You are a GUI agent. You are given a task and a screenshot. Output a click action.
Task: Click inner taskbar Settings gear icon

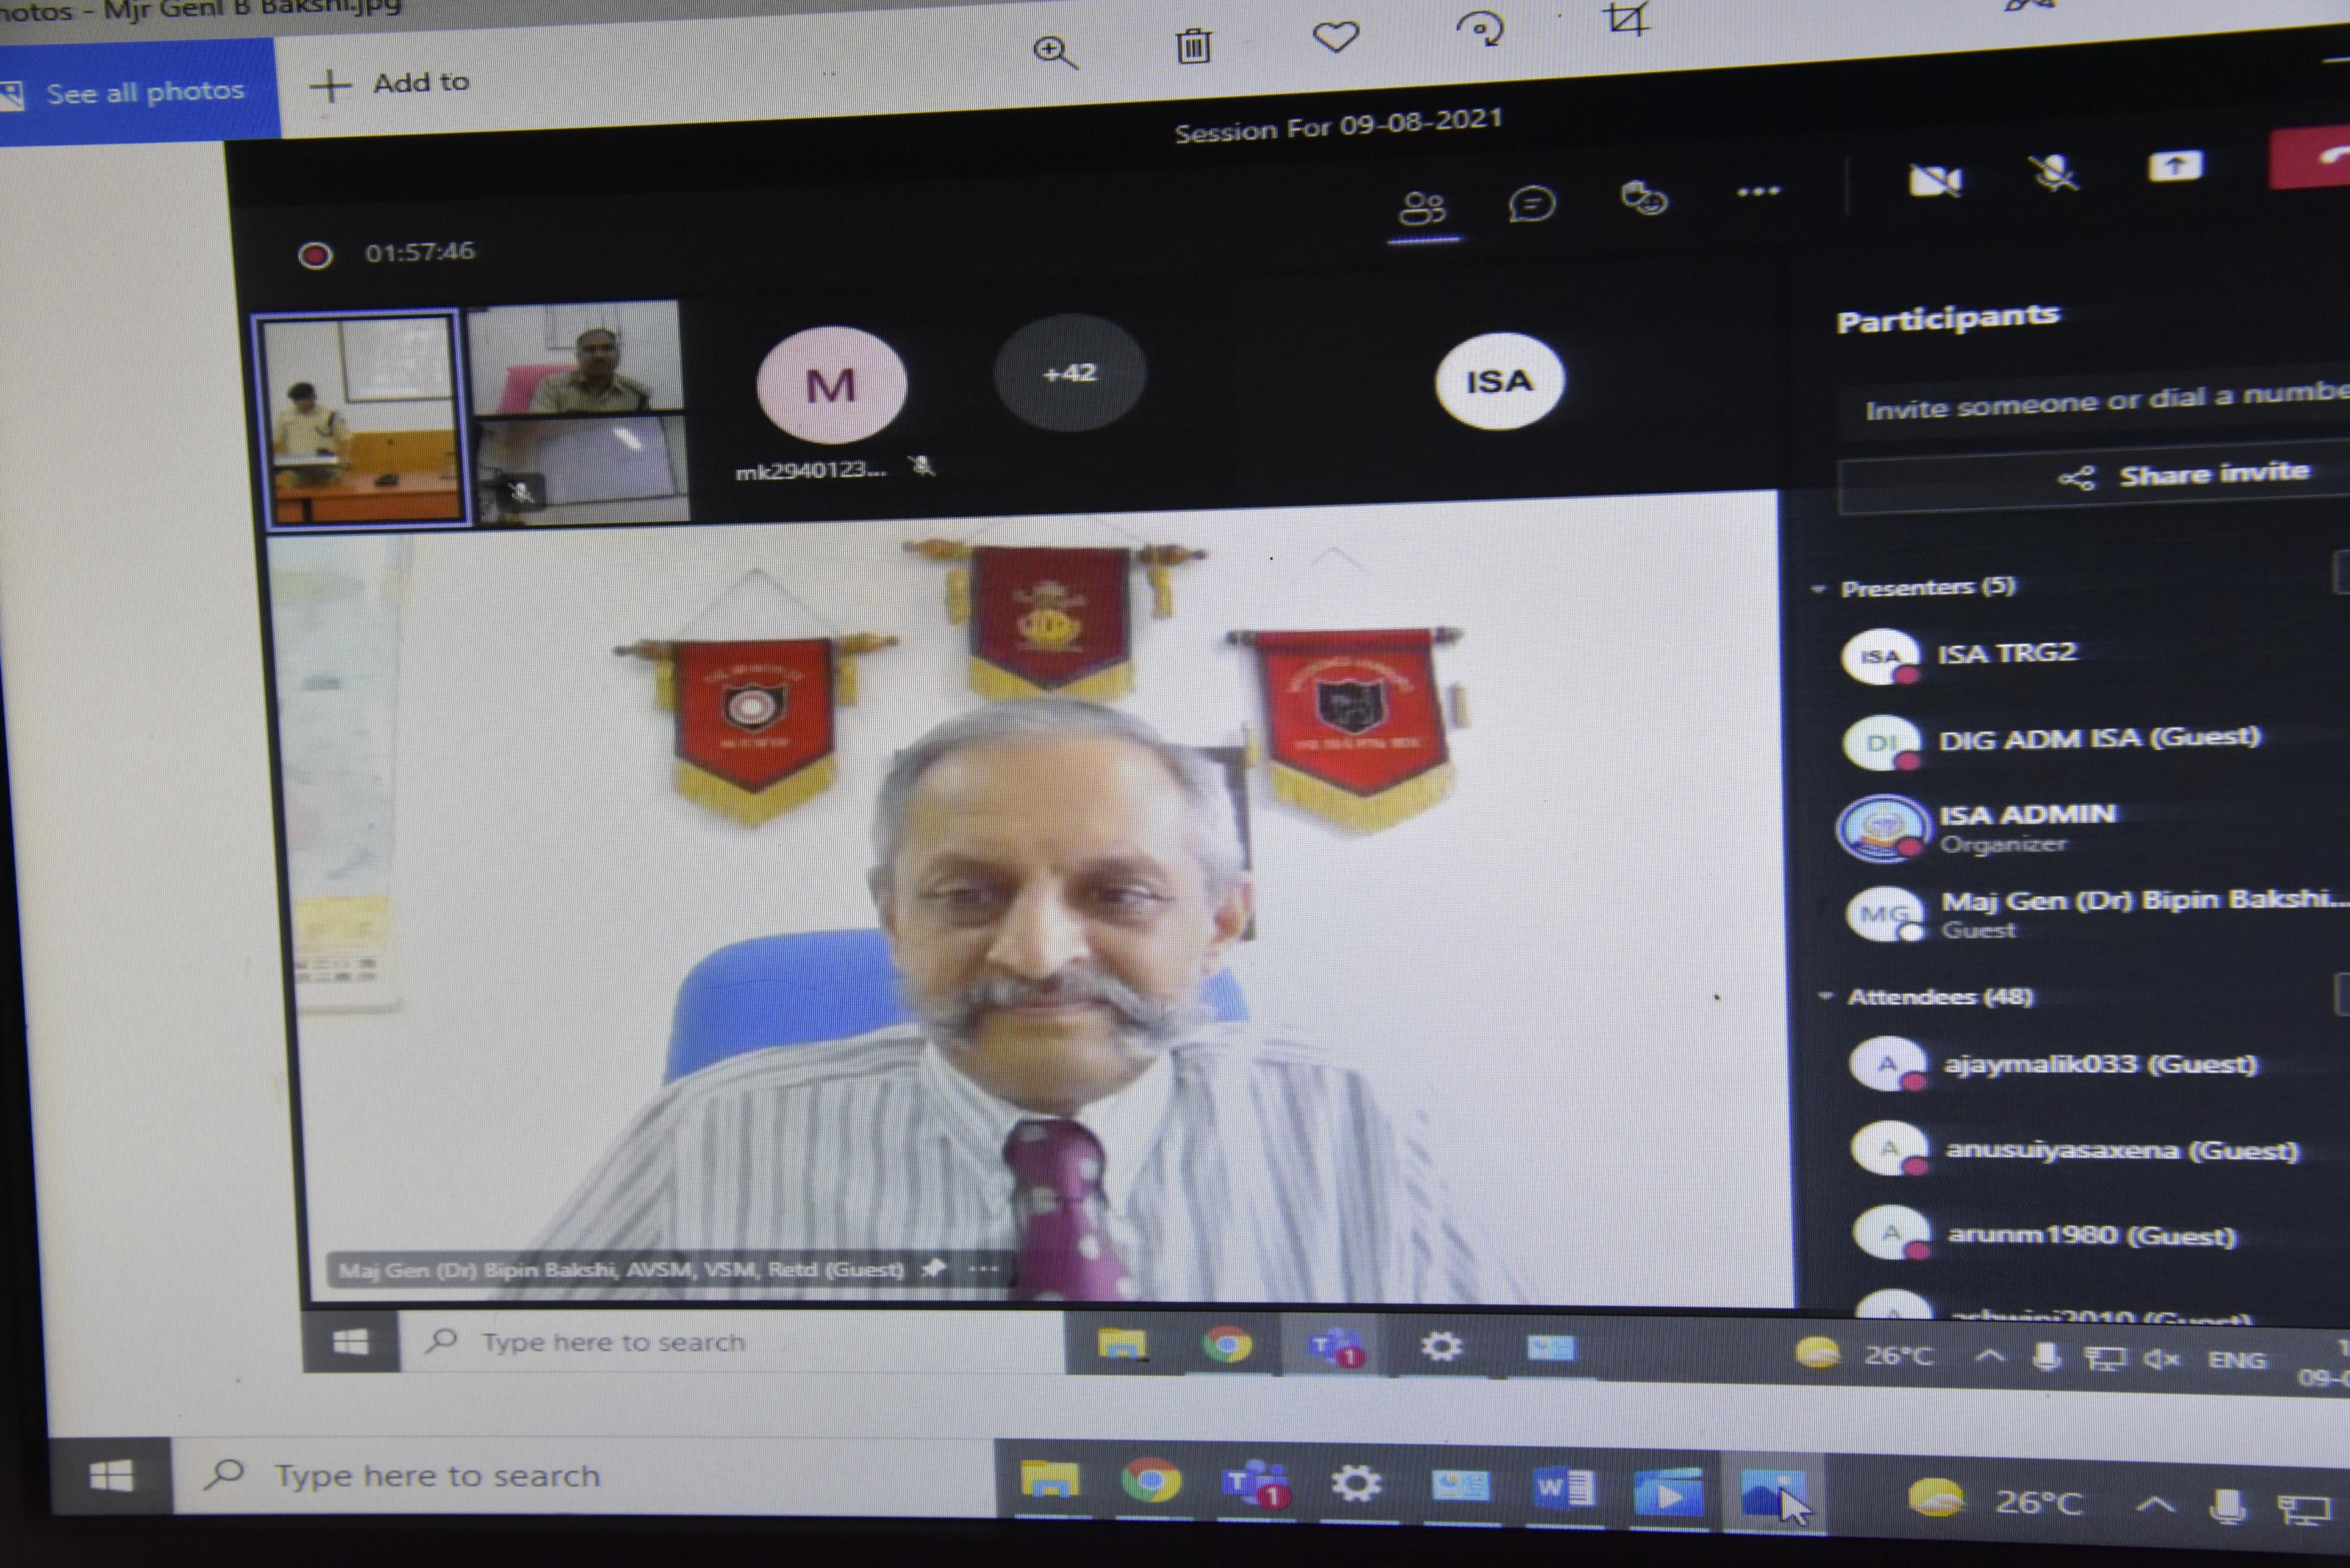tap(1440, 1347)
